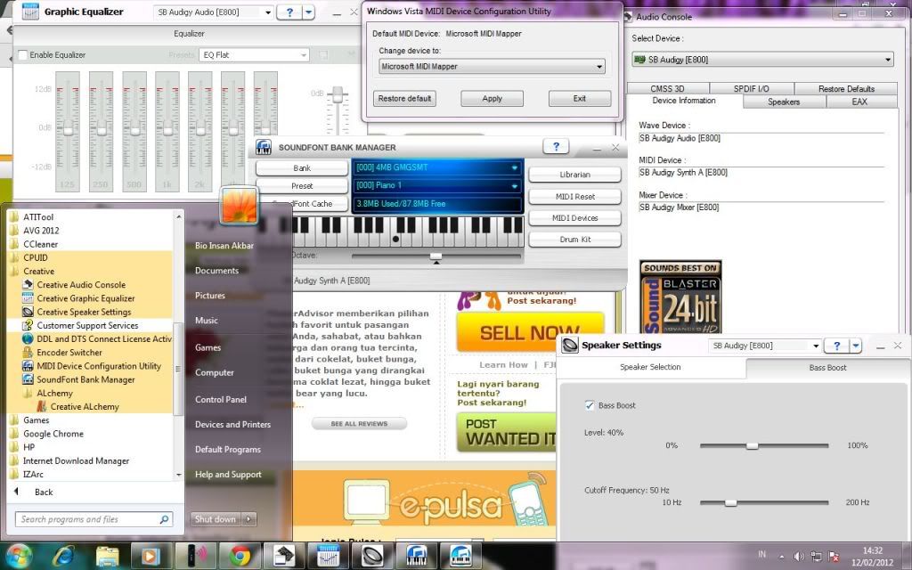This screenshot has height=570, width=912.
Task: Switch to Graphic Equalizer taskbar button
Action: (328, 556)
